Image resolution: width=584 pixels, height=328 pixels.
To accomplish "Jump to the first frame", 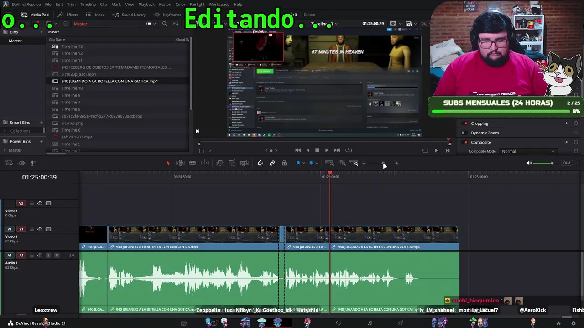I will 297,150.
